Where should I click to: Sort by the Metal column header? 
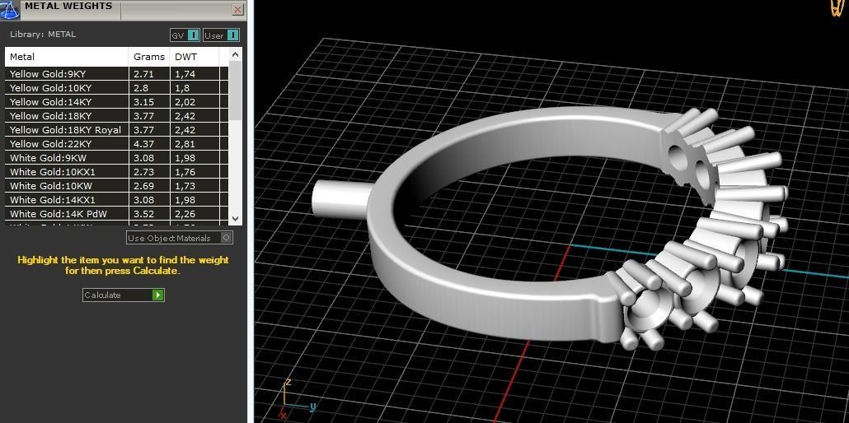67,57
